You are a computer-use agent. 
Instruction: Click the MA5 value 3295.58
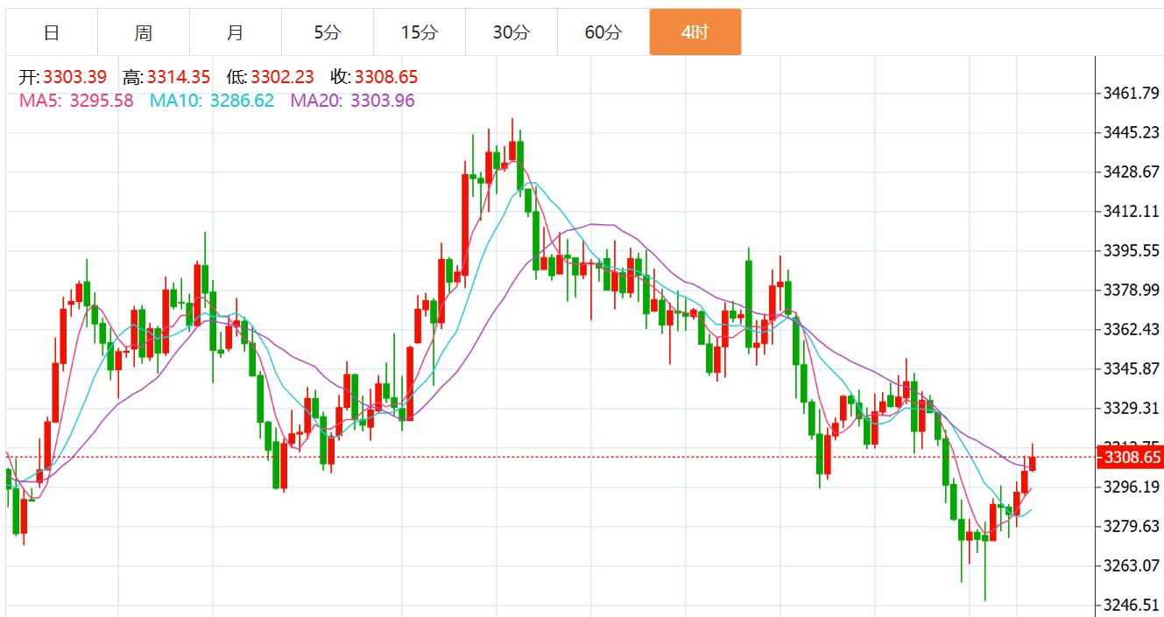102,101
